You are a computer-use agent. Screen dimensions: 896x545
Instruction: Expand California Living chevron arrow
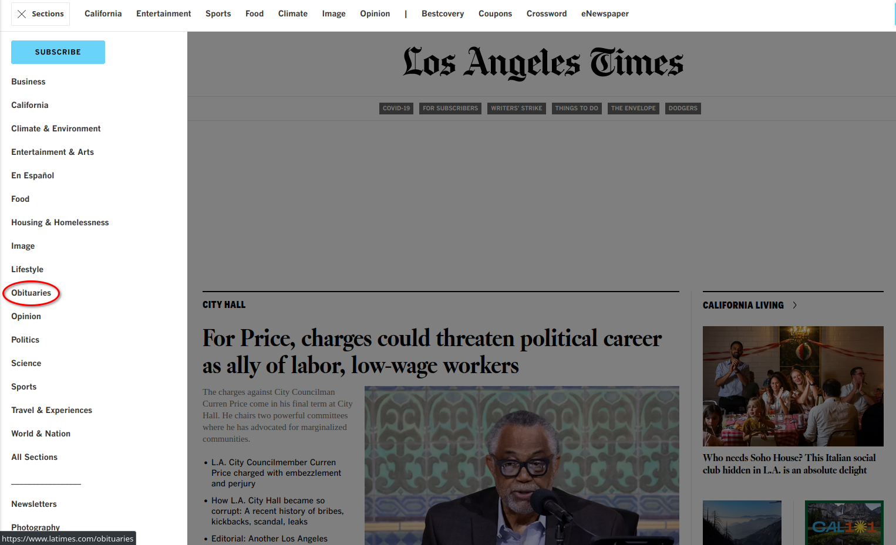coord(794,305)
